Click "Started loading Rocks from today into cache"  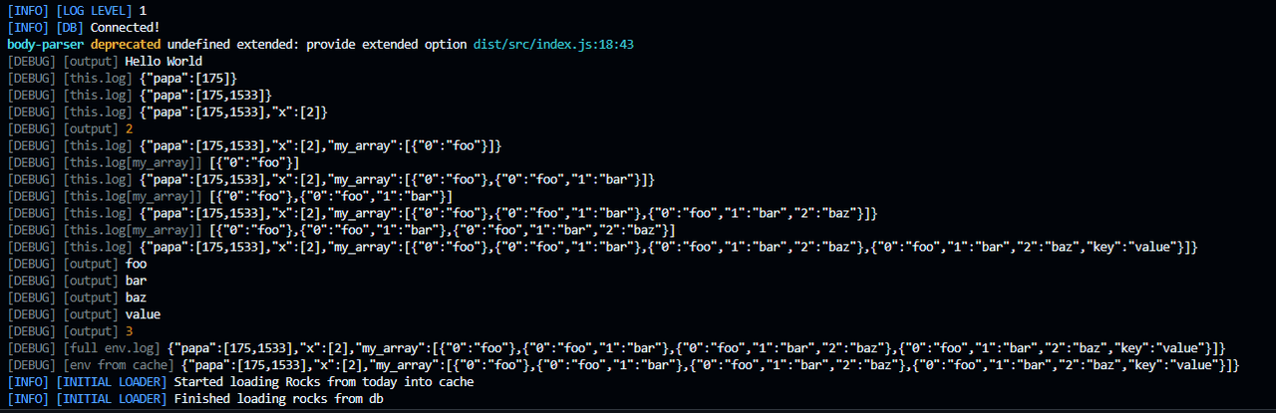pos(324,382)
